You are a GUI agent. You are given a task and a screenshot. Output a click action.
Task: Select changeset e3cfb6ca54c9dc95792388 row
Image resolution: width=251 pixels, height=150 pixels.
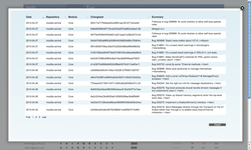click(115, 110)
